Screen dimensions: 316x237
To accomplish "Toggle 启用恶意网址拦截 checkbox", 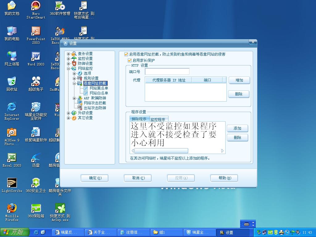I will (x=126, y=54).
